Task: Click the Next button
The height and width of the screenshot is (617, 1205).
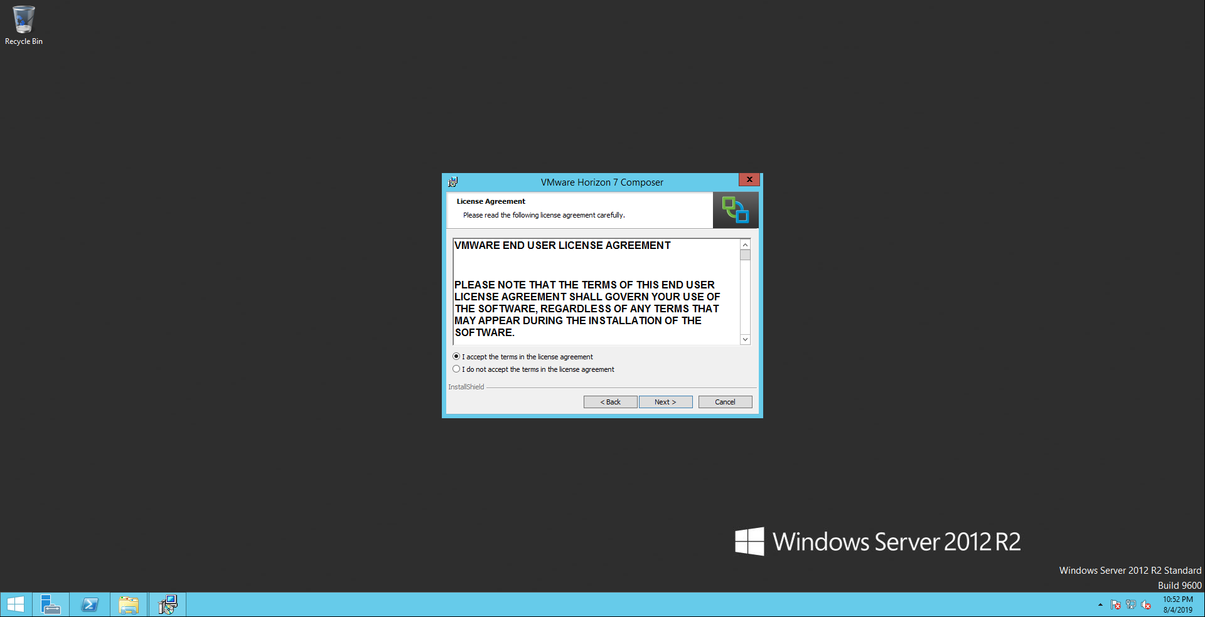Action: (x=665, y=402)
